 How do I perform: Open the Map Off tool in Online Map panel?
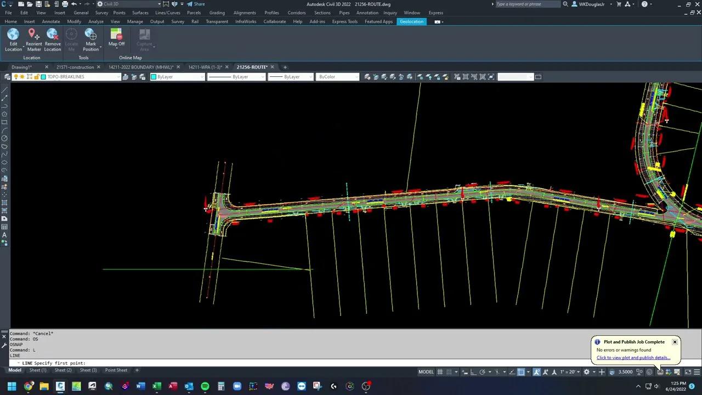click(116, 41)
